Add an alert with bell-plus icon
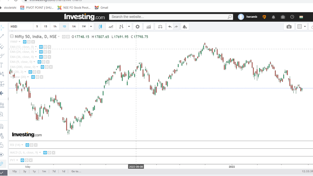 click(185, 27)
